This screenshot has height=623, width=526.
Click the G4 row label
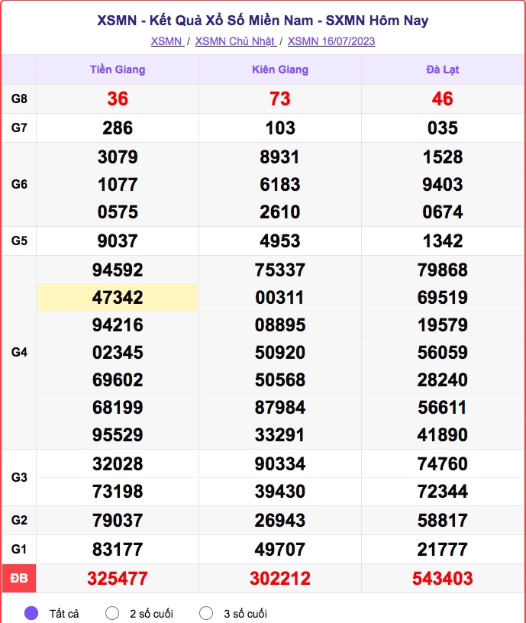pyautogui.click(x=19, y=352)
